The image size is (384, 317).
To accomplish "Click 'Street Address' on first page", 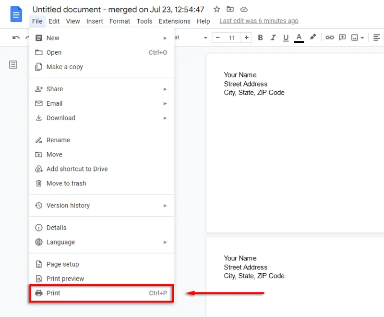I will click(245, 84).
